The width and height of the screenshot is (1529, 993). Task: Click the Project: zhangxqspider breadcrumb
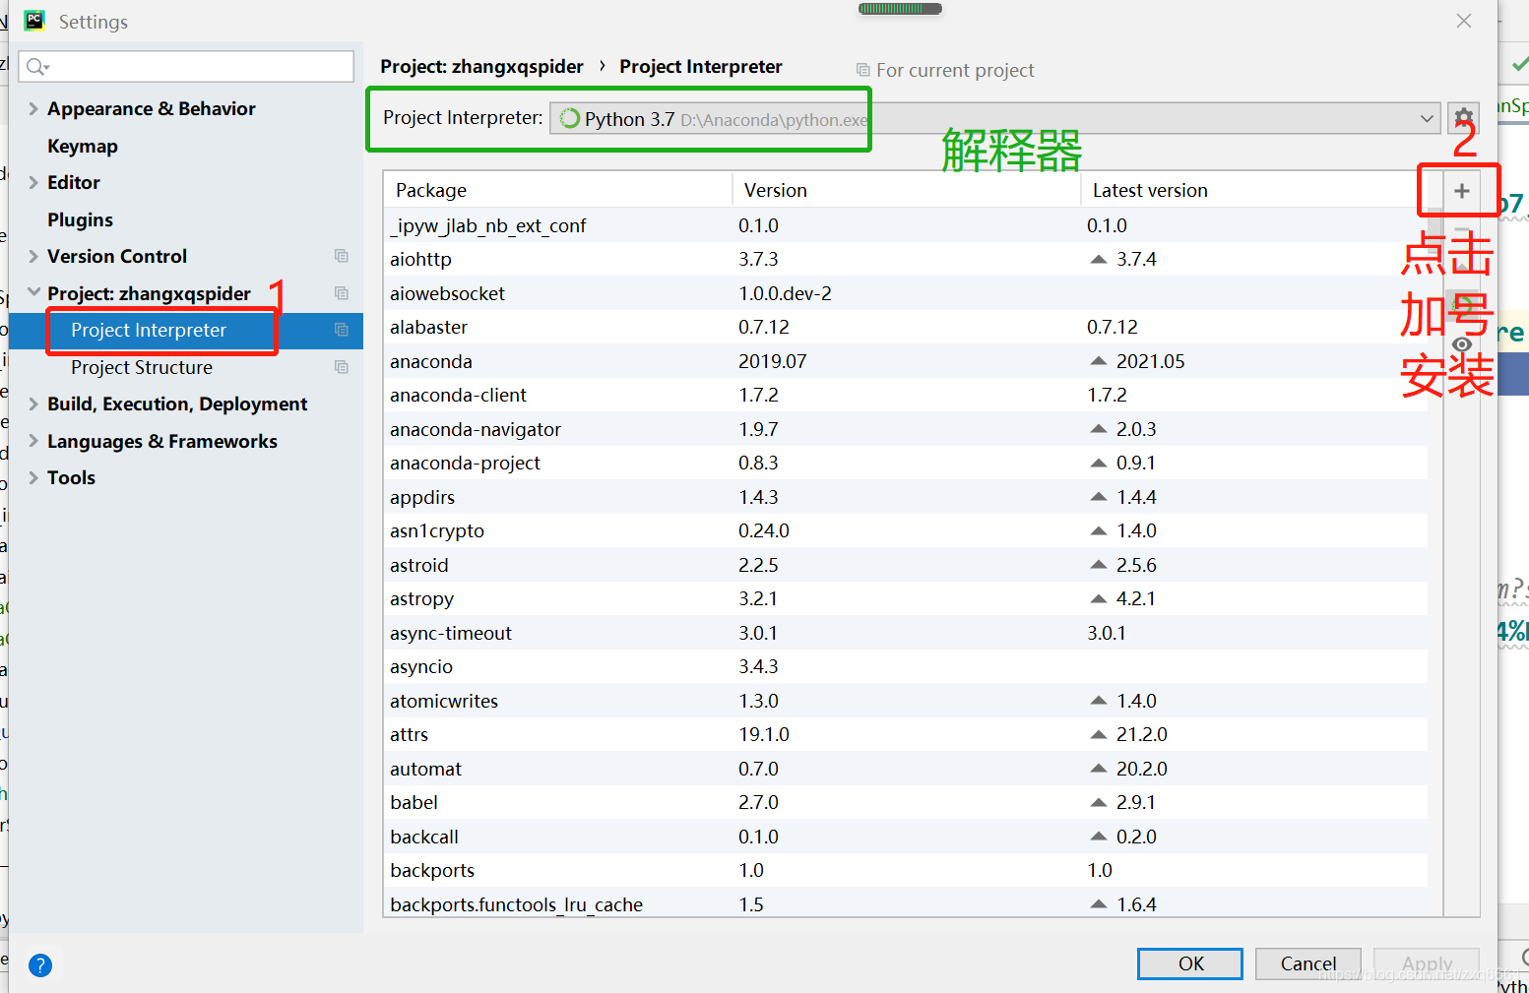tap(481, 66)
